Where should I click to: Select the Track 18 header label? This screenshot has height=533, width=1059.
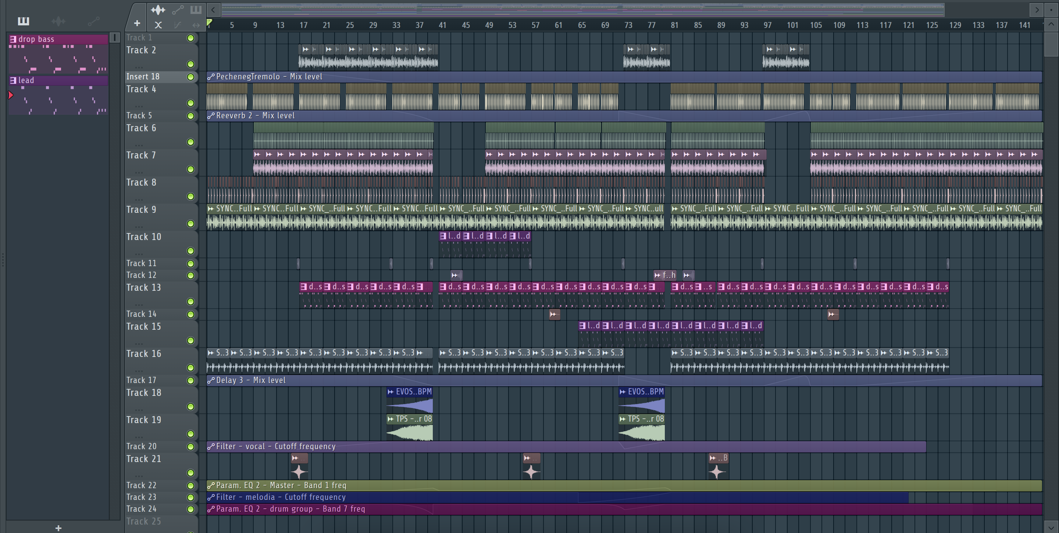point(143,393)
